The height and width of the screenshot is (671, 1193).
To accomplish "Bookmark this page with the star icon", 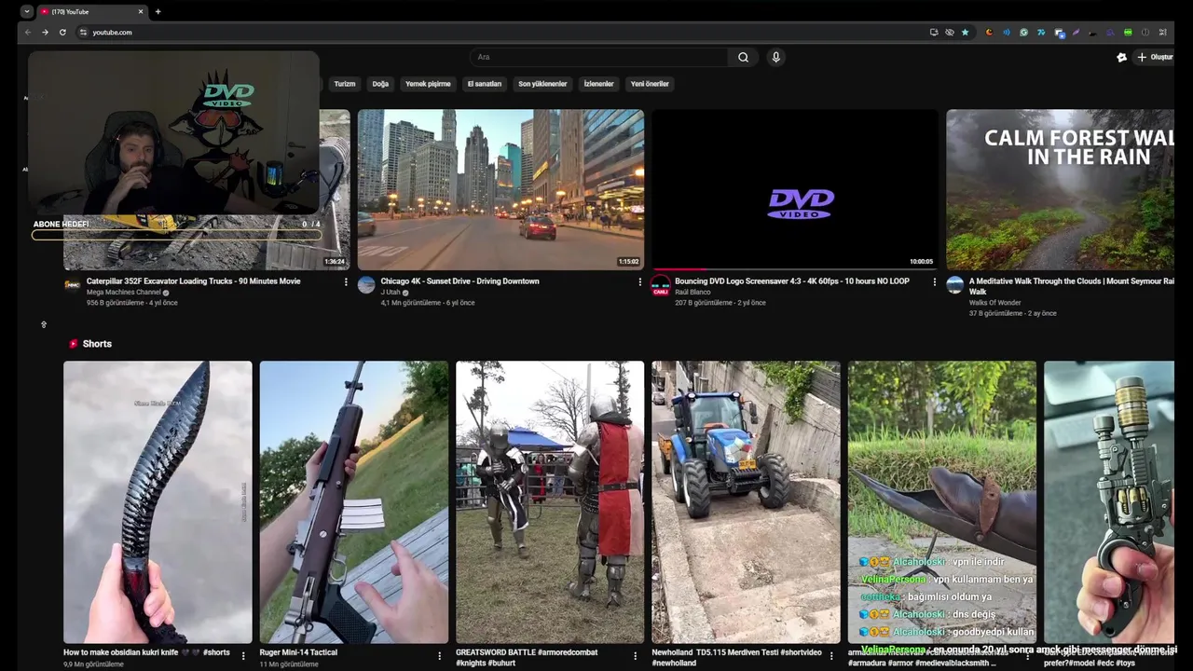I will pyautogui.click(x=965, y=32).
